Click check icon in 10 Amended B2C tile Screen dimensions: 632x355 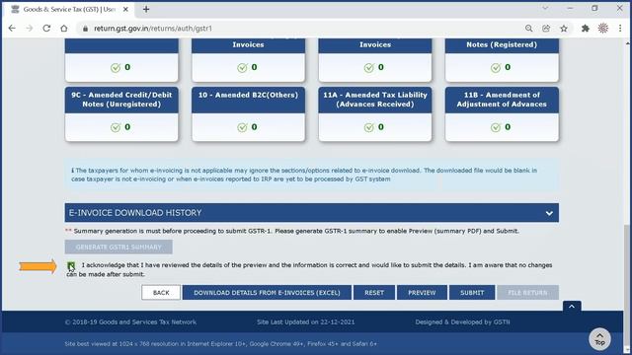[x=242, y=127]
